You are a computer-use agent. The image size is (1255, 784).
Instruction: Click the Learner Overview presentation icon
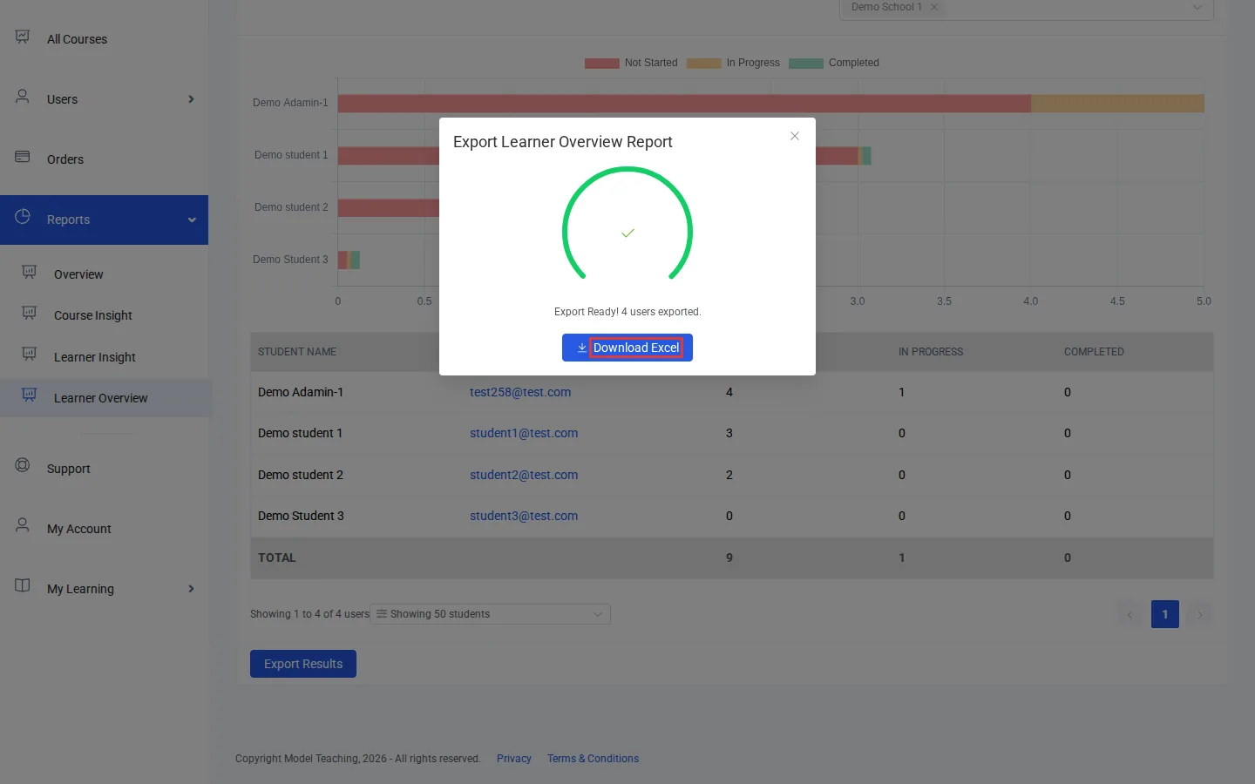click(x=29, y=395)
